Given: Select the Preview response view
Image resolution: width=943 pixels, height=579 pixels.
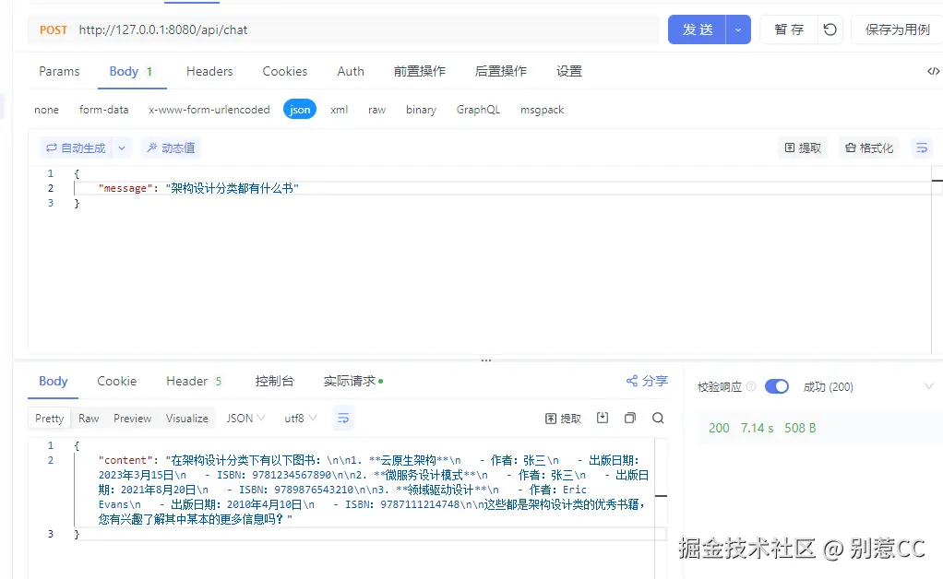Looking at the screenshot, I should (x=132, y=418).
